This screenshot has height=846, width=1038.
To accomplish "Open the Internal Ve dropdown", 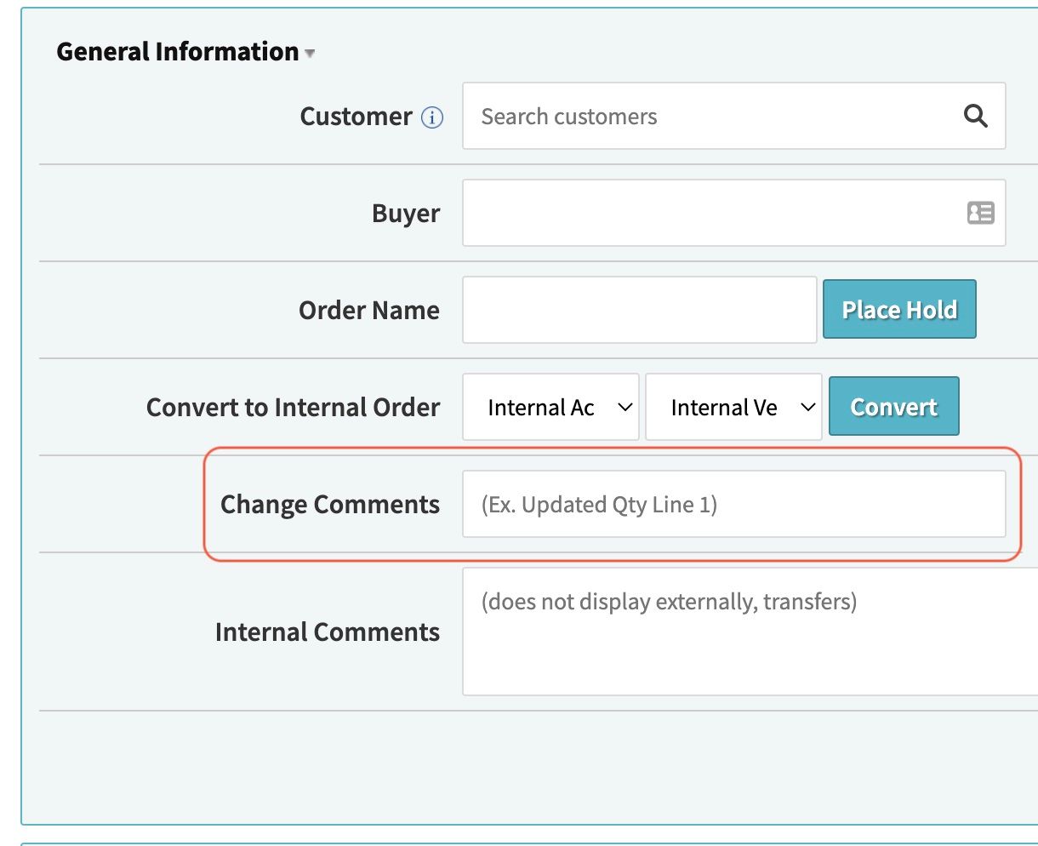I will pyautogui.click(x=733, y=408).
